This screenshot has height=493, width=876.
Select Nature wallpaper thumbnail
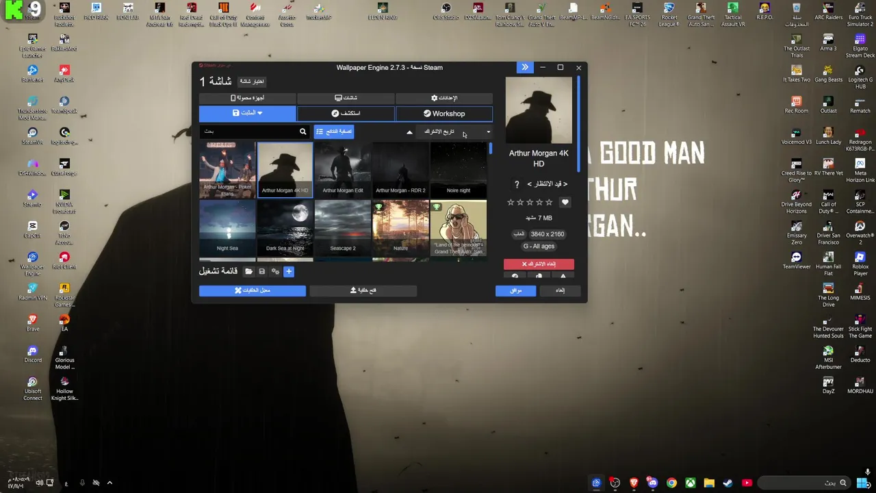pos(400,228)
